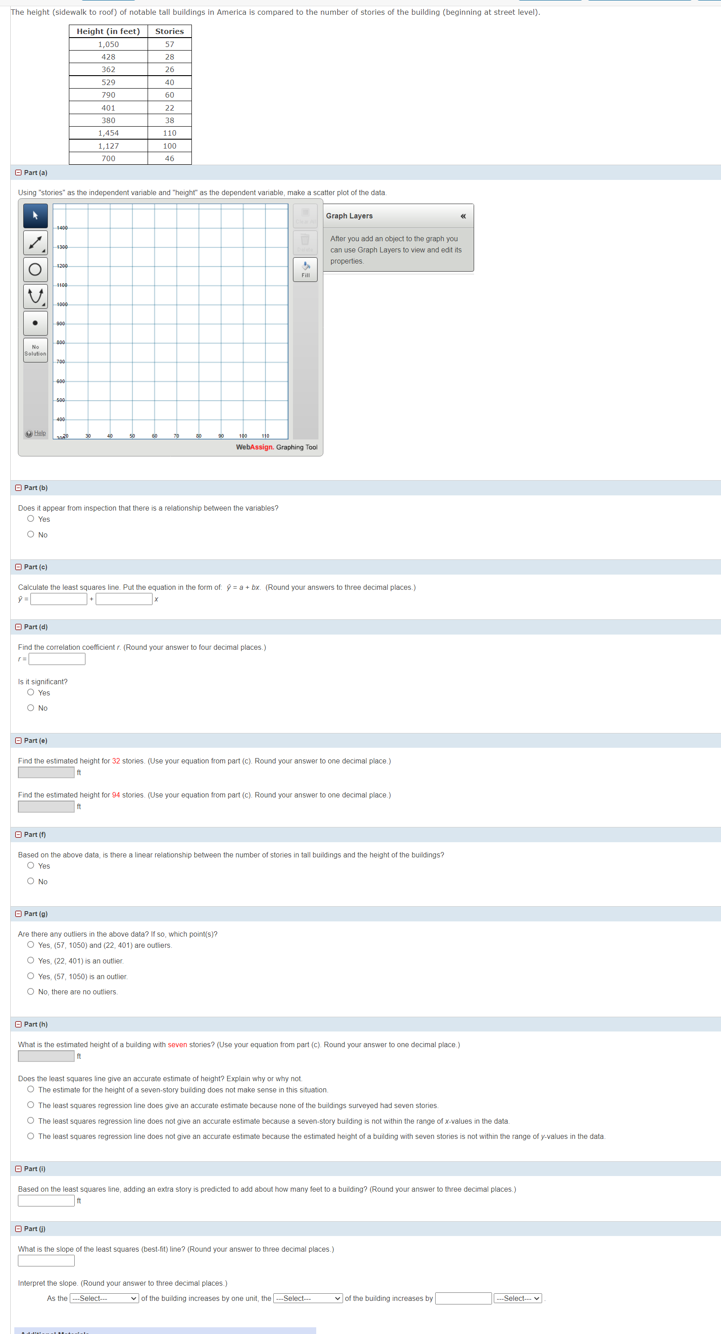Collapse Part (a) section
721x1334 pixels.
(17, 172)
